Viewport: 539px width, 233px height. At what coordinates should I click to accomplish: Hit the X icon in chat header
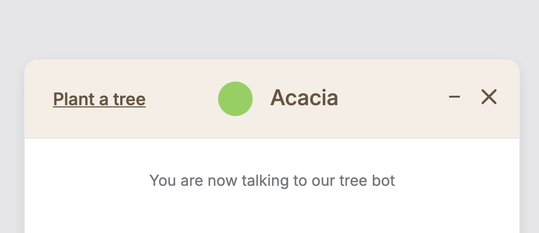(488, 97)
